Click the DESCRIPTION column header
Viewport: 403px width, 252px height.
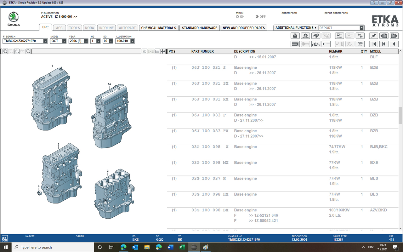click(x=245, y=51)
